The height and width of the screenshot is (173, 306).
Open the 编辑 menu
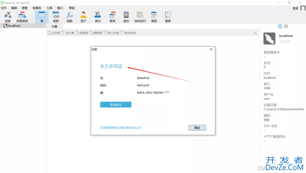pos(14,8)
